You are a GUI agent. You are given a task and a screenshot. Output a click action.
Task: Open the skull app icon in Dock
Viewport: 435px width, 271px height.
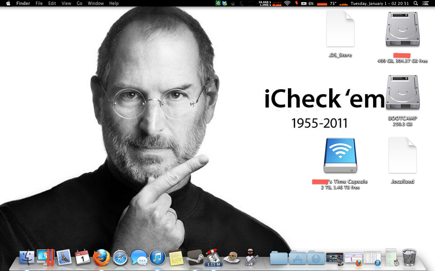pyautogui.click(x=232, y=258)
